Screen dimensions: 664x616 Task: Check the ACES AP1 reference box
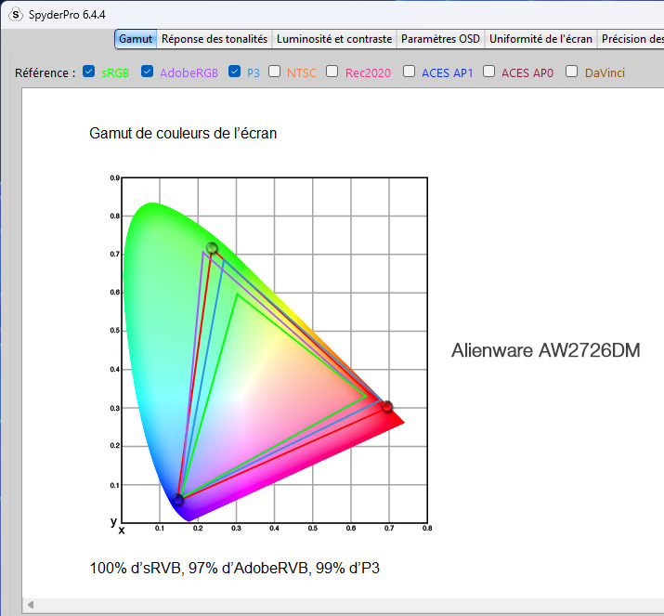(409, 72)
